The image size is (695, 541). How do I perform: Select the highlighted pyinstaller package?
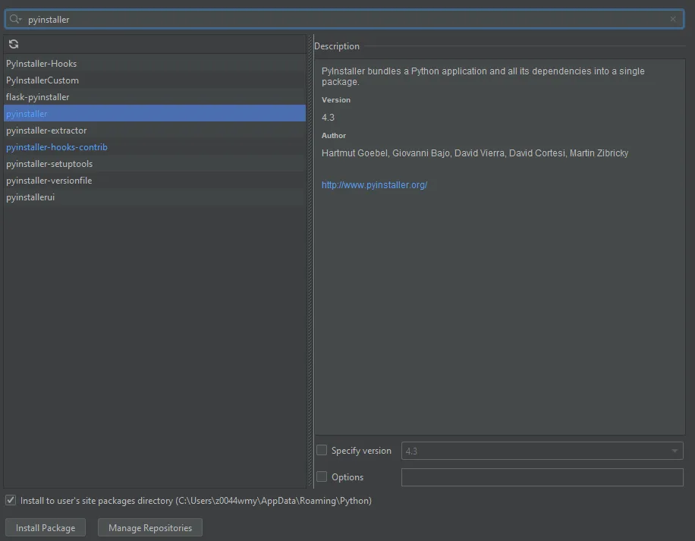154,113
